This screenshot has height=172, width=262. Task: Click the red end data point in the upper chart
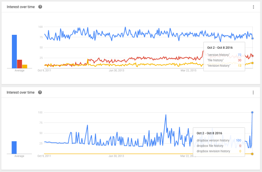pos(253,56)
